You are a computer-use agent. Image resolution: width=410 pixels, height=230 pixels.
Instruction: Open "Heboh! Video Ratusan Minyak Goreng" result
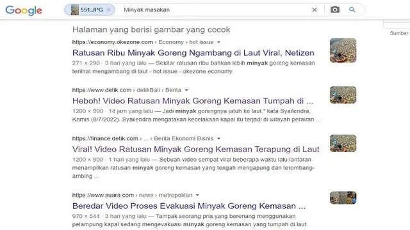pos(193,101)
